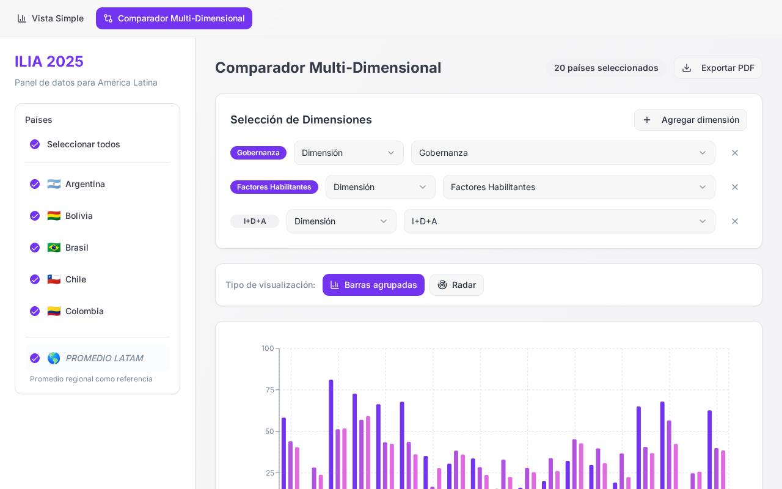This screenshot has height=489, width=782.
Task: Click the 20 países seleccionados badge
Action: point(606,68)
